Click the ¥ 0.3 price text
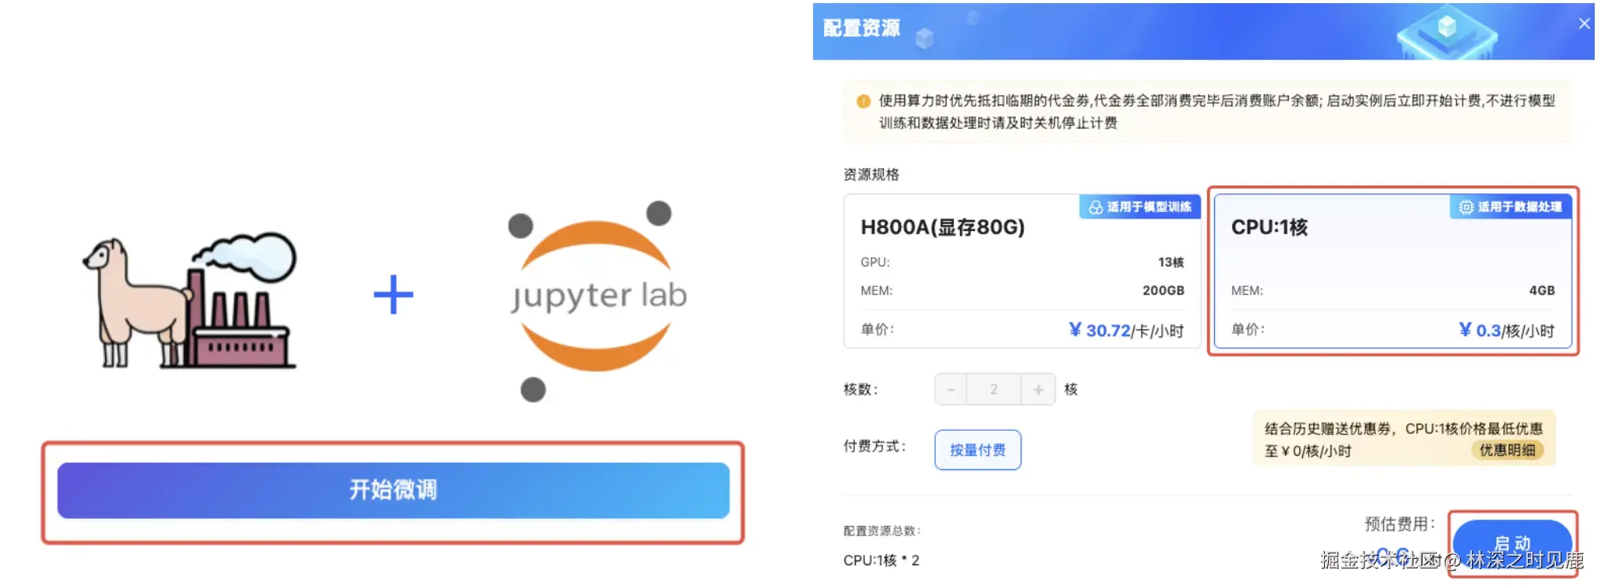The width and height of the screenshot is (1601, 588). pyautogui.click(x=1480, y=330)
